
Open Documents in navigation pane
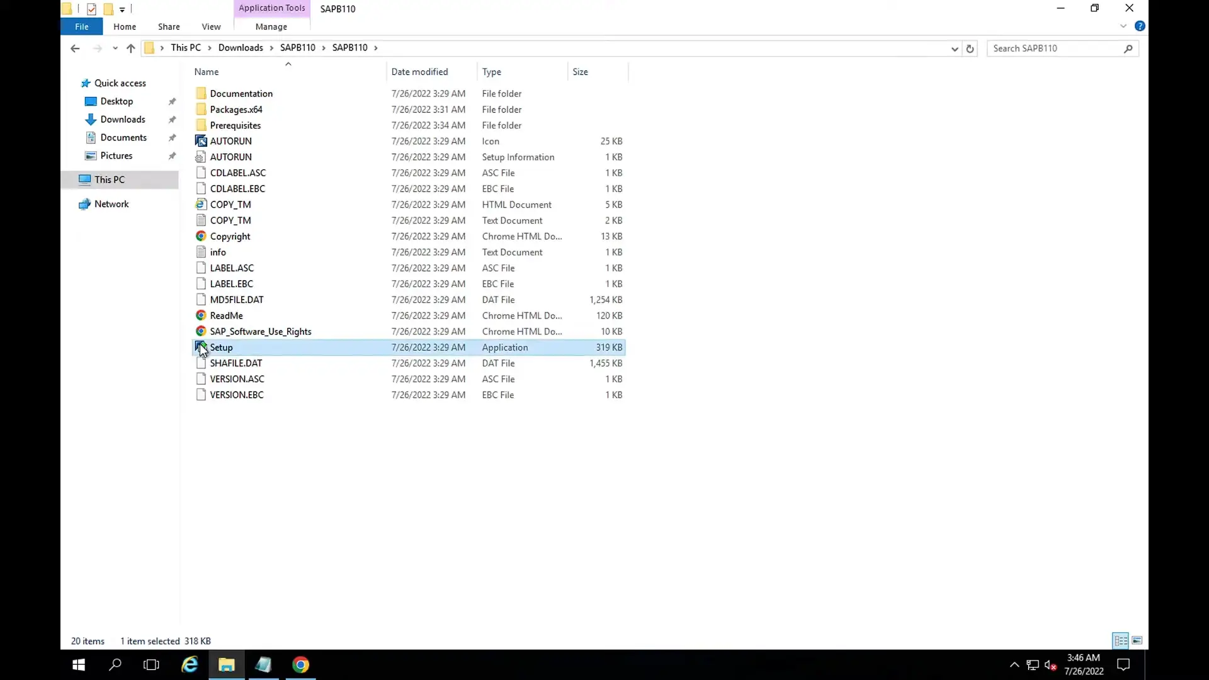(x=123, y=138)
